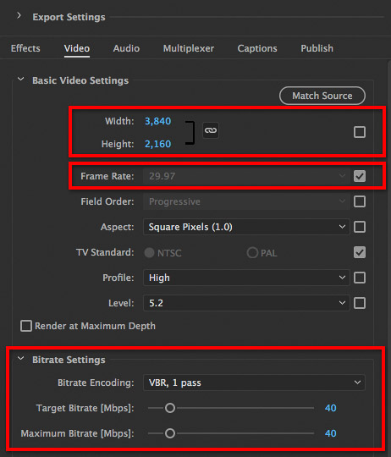Toggle the width-height aspect ratio link icon

tap(211, 130)
